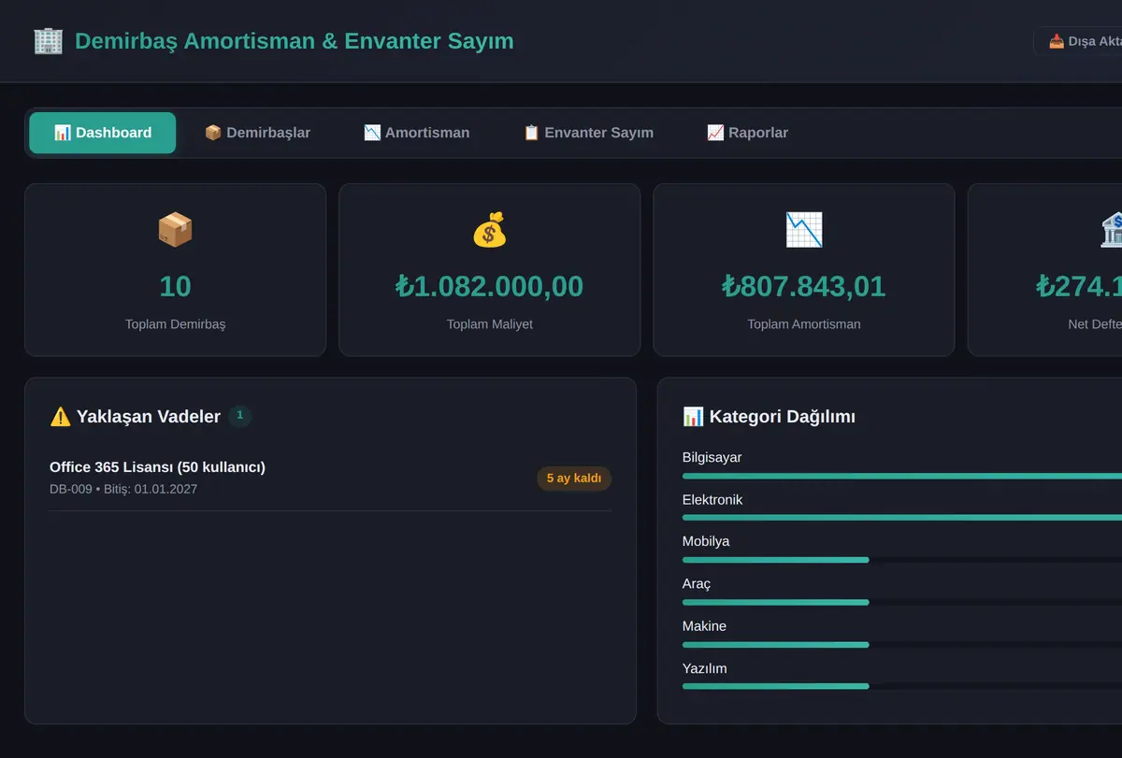The image size is (1122, 758).
Task: Open the Demirbaşlar tab
Action: point(257,133)
